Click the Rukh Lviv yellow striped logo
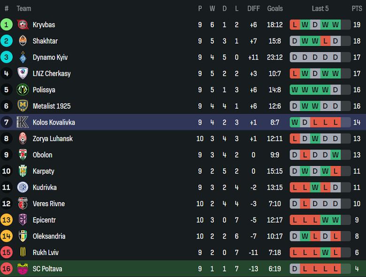366x277 pixels. coord(23,253)
